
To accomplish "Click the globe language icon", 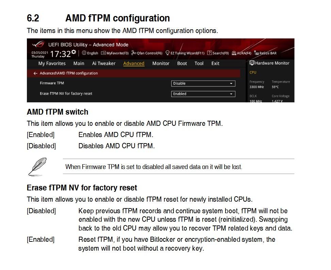I will point(84,53).
